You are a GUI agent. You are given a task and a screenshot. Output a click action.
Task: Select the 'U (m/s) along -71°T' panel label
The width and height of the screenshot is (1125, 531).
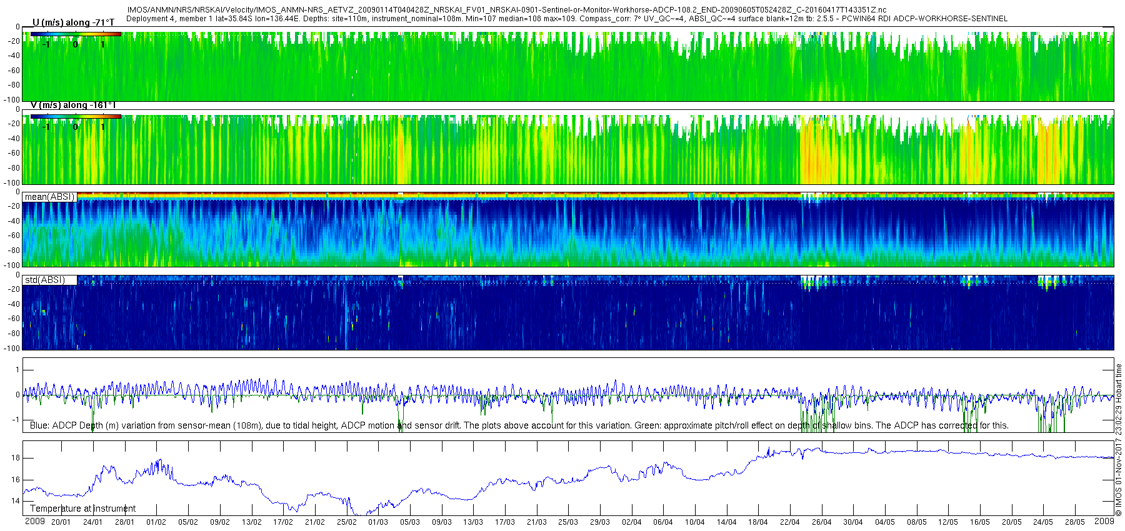click(74, 22)
